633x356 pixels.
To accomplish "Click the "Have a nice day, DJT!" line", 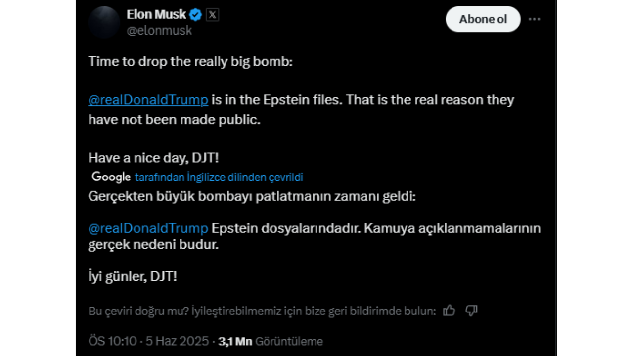I will click(154, 158).
